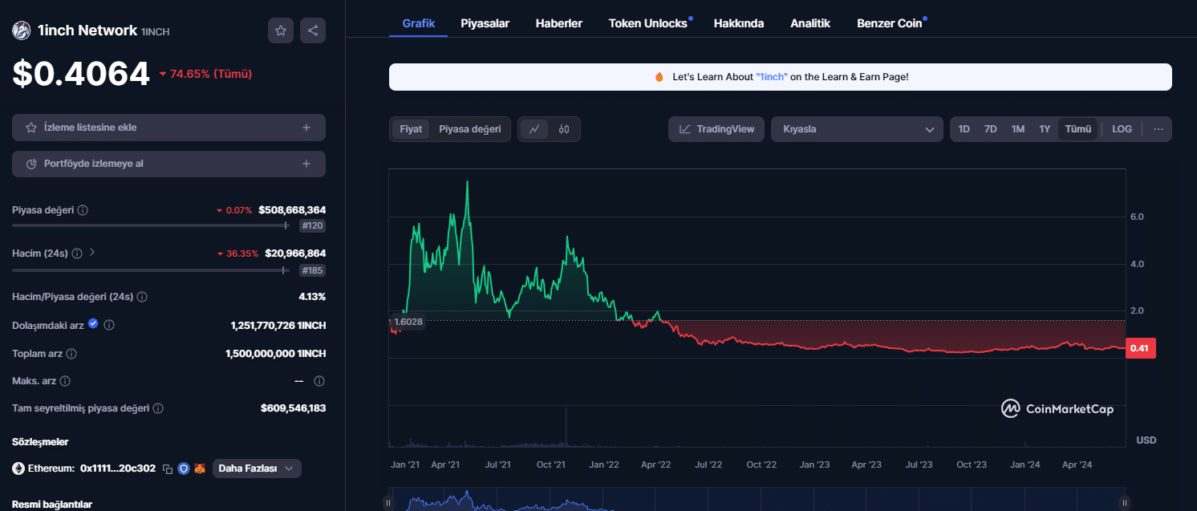This screenshot has width=1197, height=511.
Task: Set chart range to Tümü
Action: (x=1078, y=129)
